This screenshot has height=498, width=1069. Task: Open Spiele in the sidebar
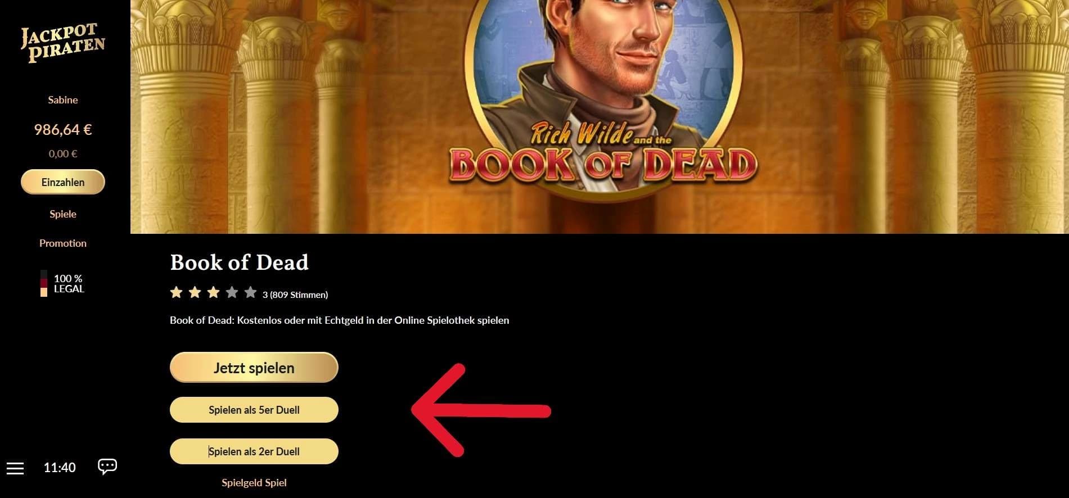[x=63, y=214]
